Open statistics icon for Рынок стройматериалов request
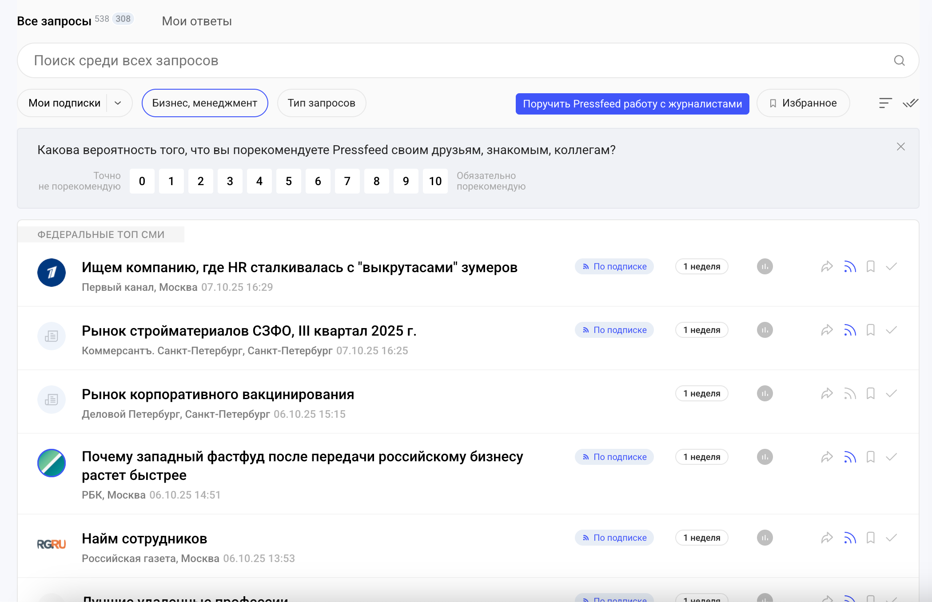This screenshot has width=932, height=602. point(765,330)
